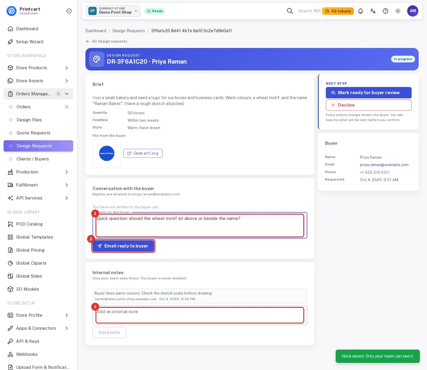Open the art1.svg file
The width and height of the screenshot is (427, 370).
(x=143, y=153)
